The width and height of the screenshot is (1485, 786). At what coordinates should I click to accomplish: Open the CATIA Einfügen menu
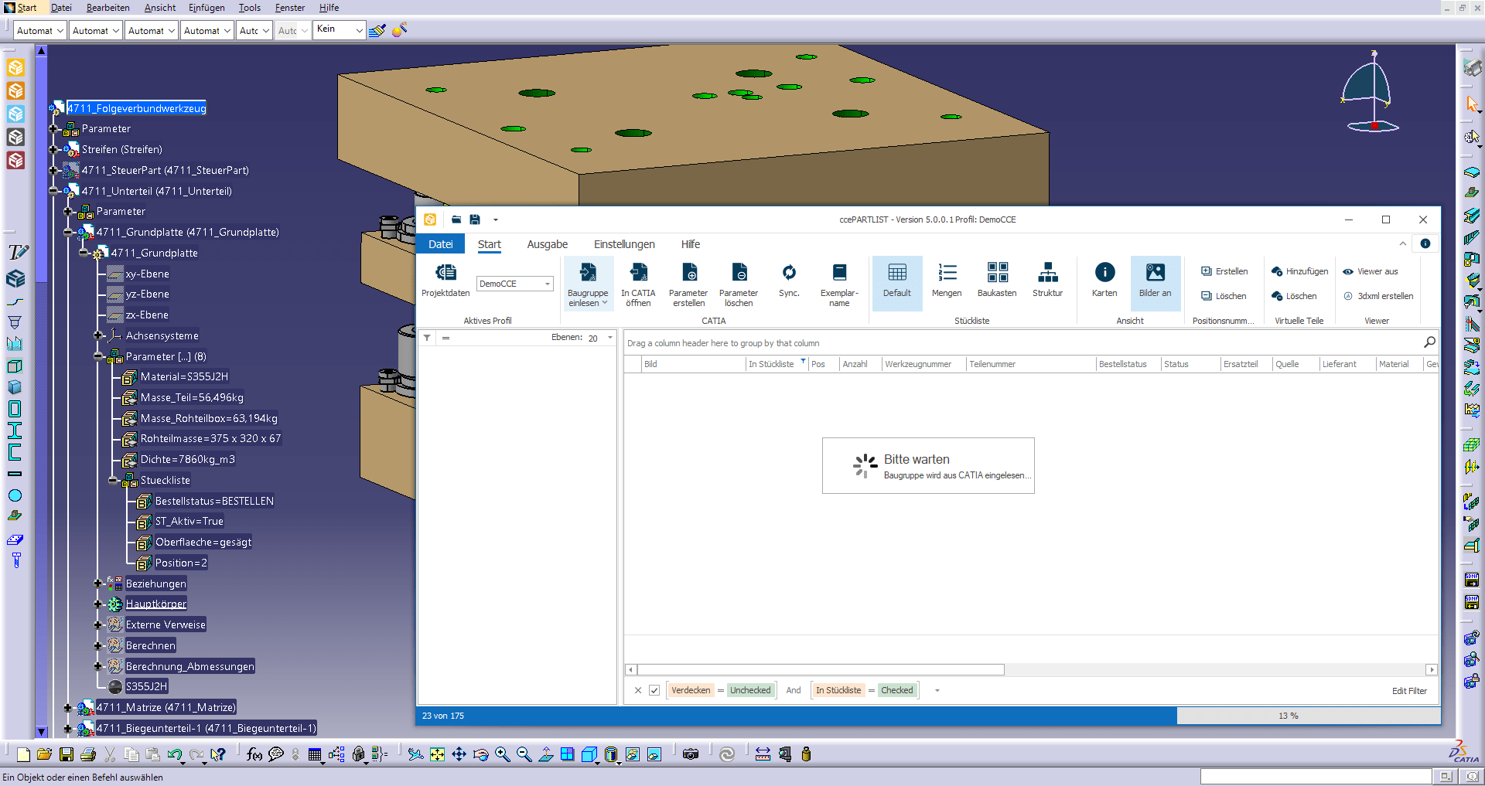coord(207,8)
